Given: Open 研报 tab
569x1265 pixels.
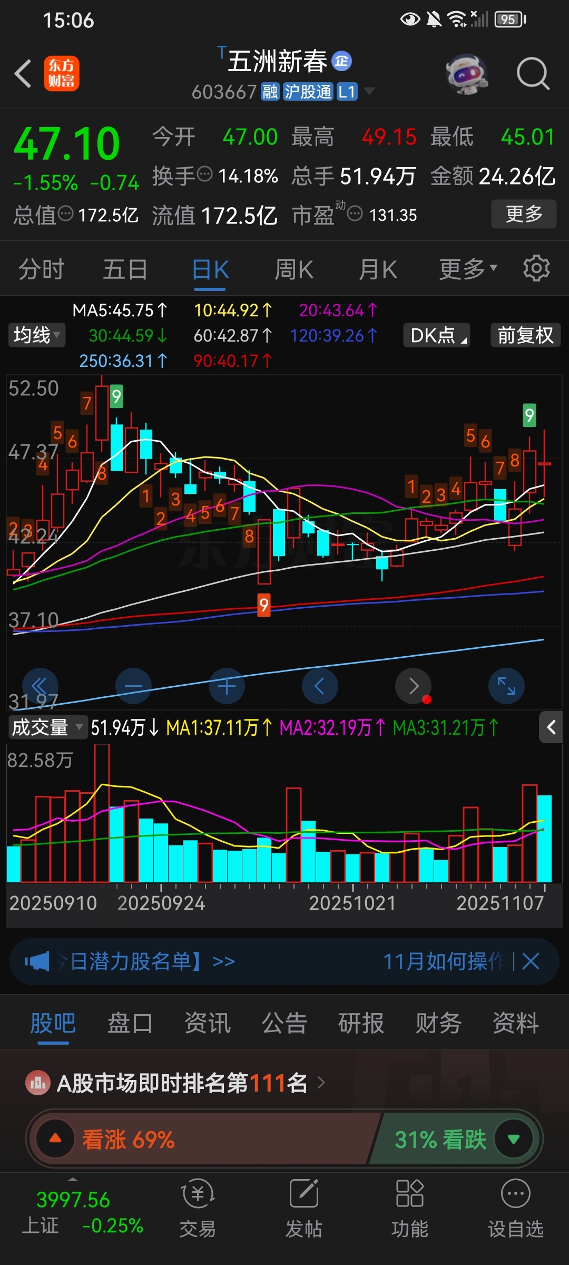Looking at the screenshot, I should tap(361, 1024).
